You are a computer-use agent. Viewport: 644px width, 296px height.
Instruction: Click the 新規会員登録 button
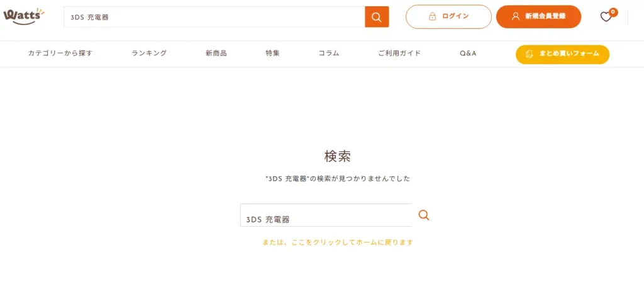tap(538, 16)
